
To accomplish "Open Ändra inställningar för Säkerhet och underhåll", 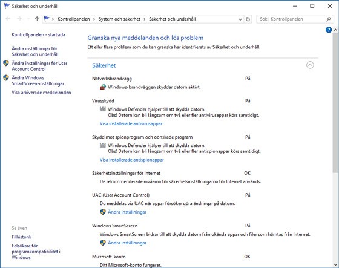I will 35,51.
